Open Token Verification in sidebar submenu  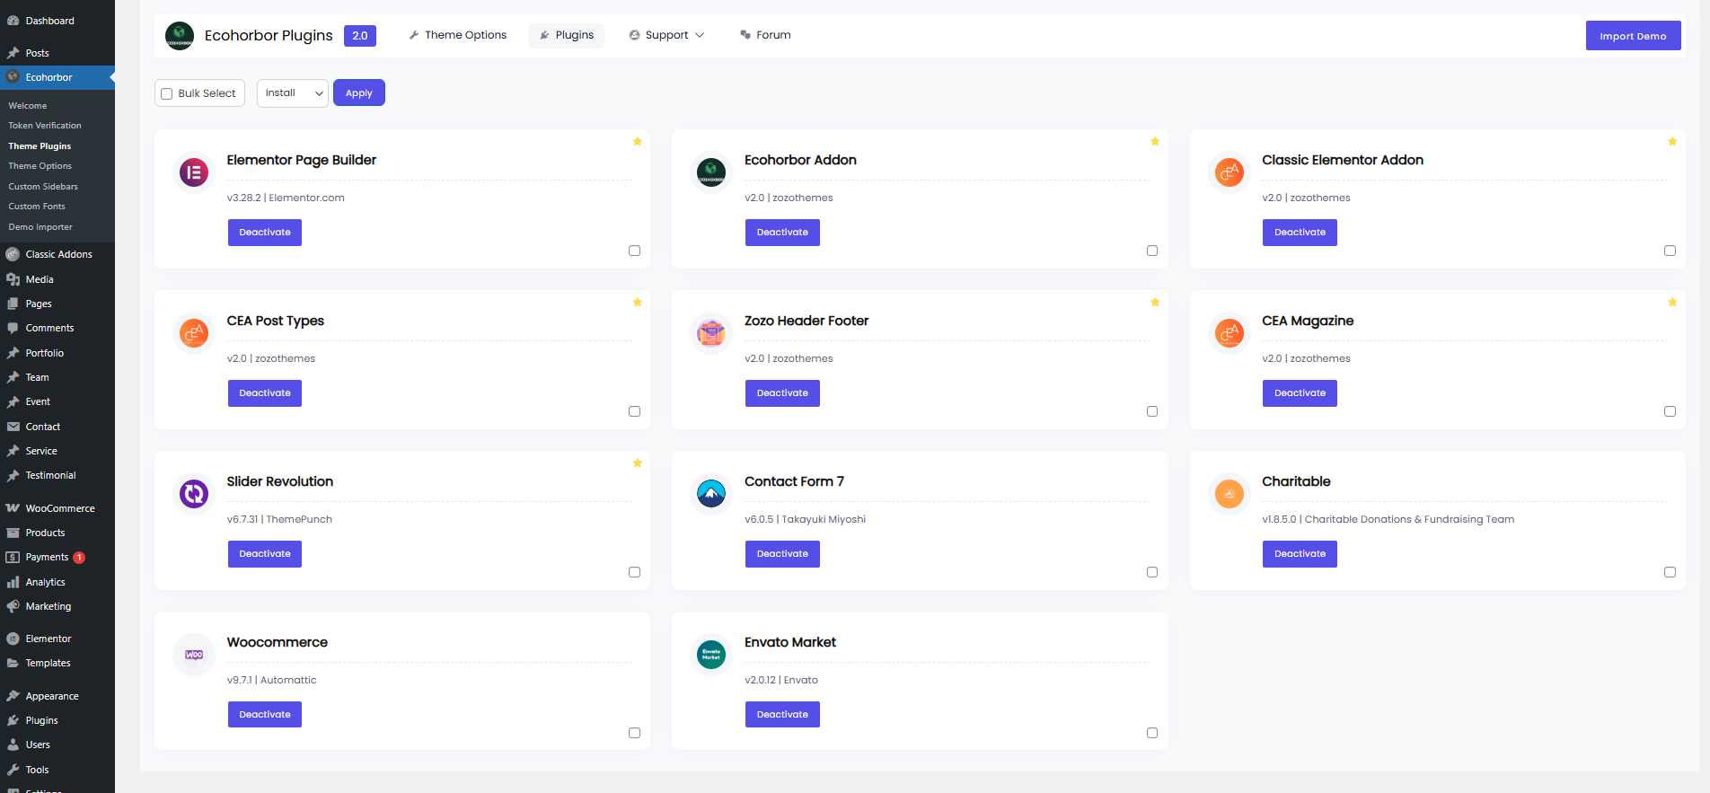point(45,126)
